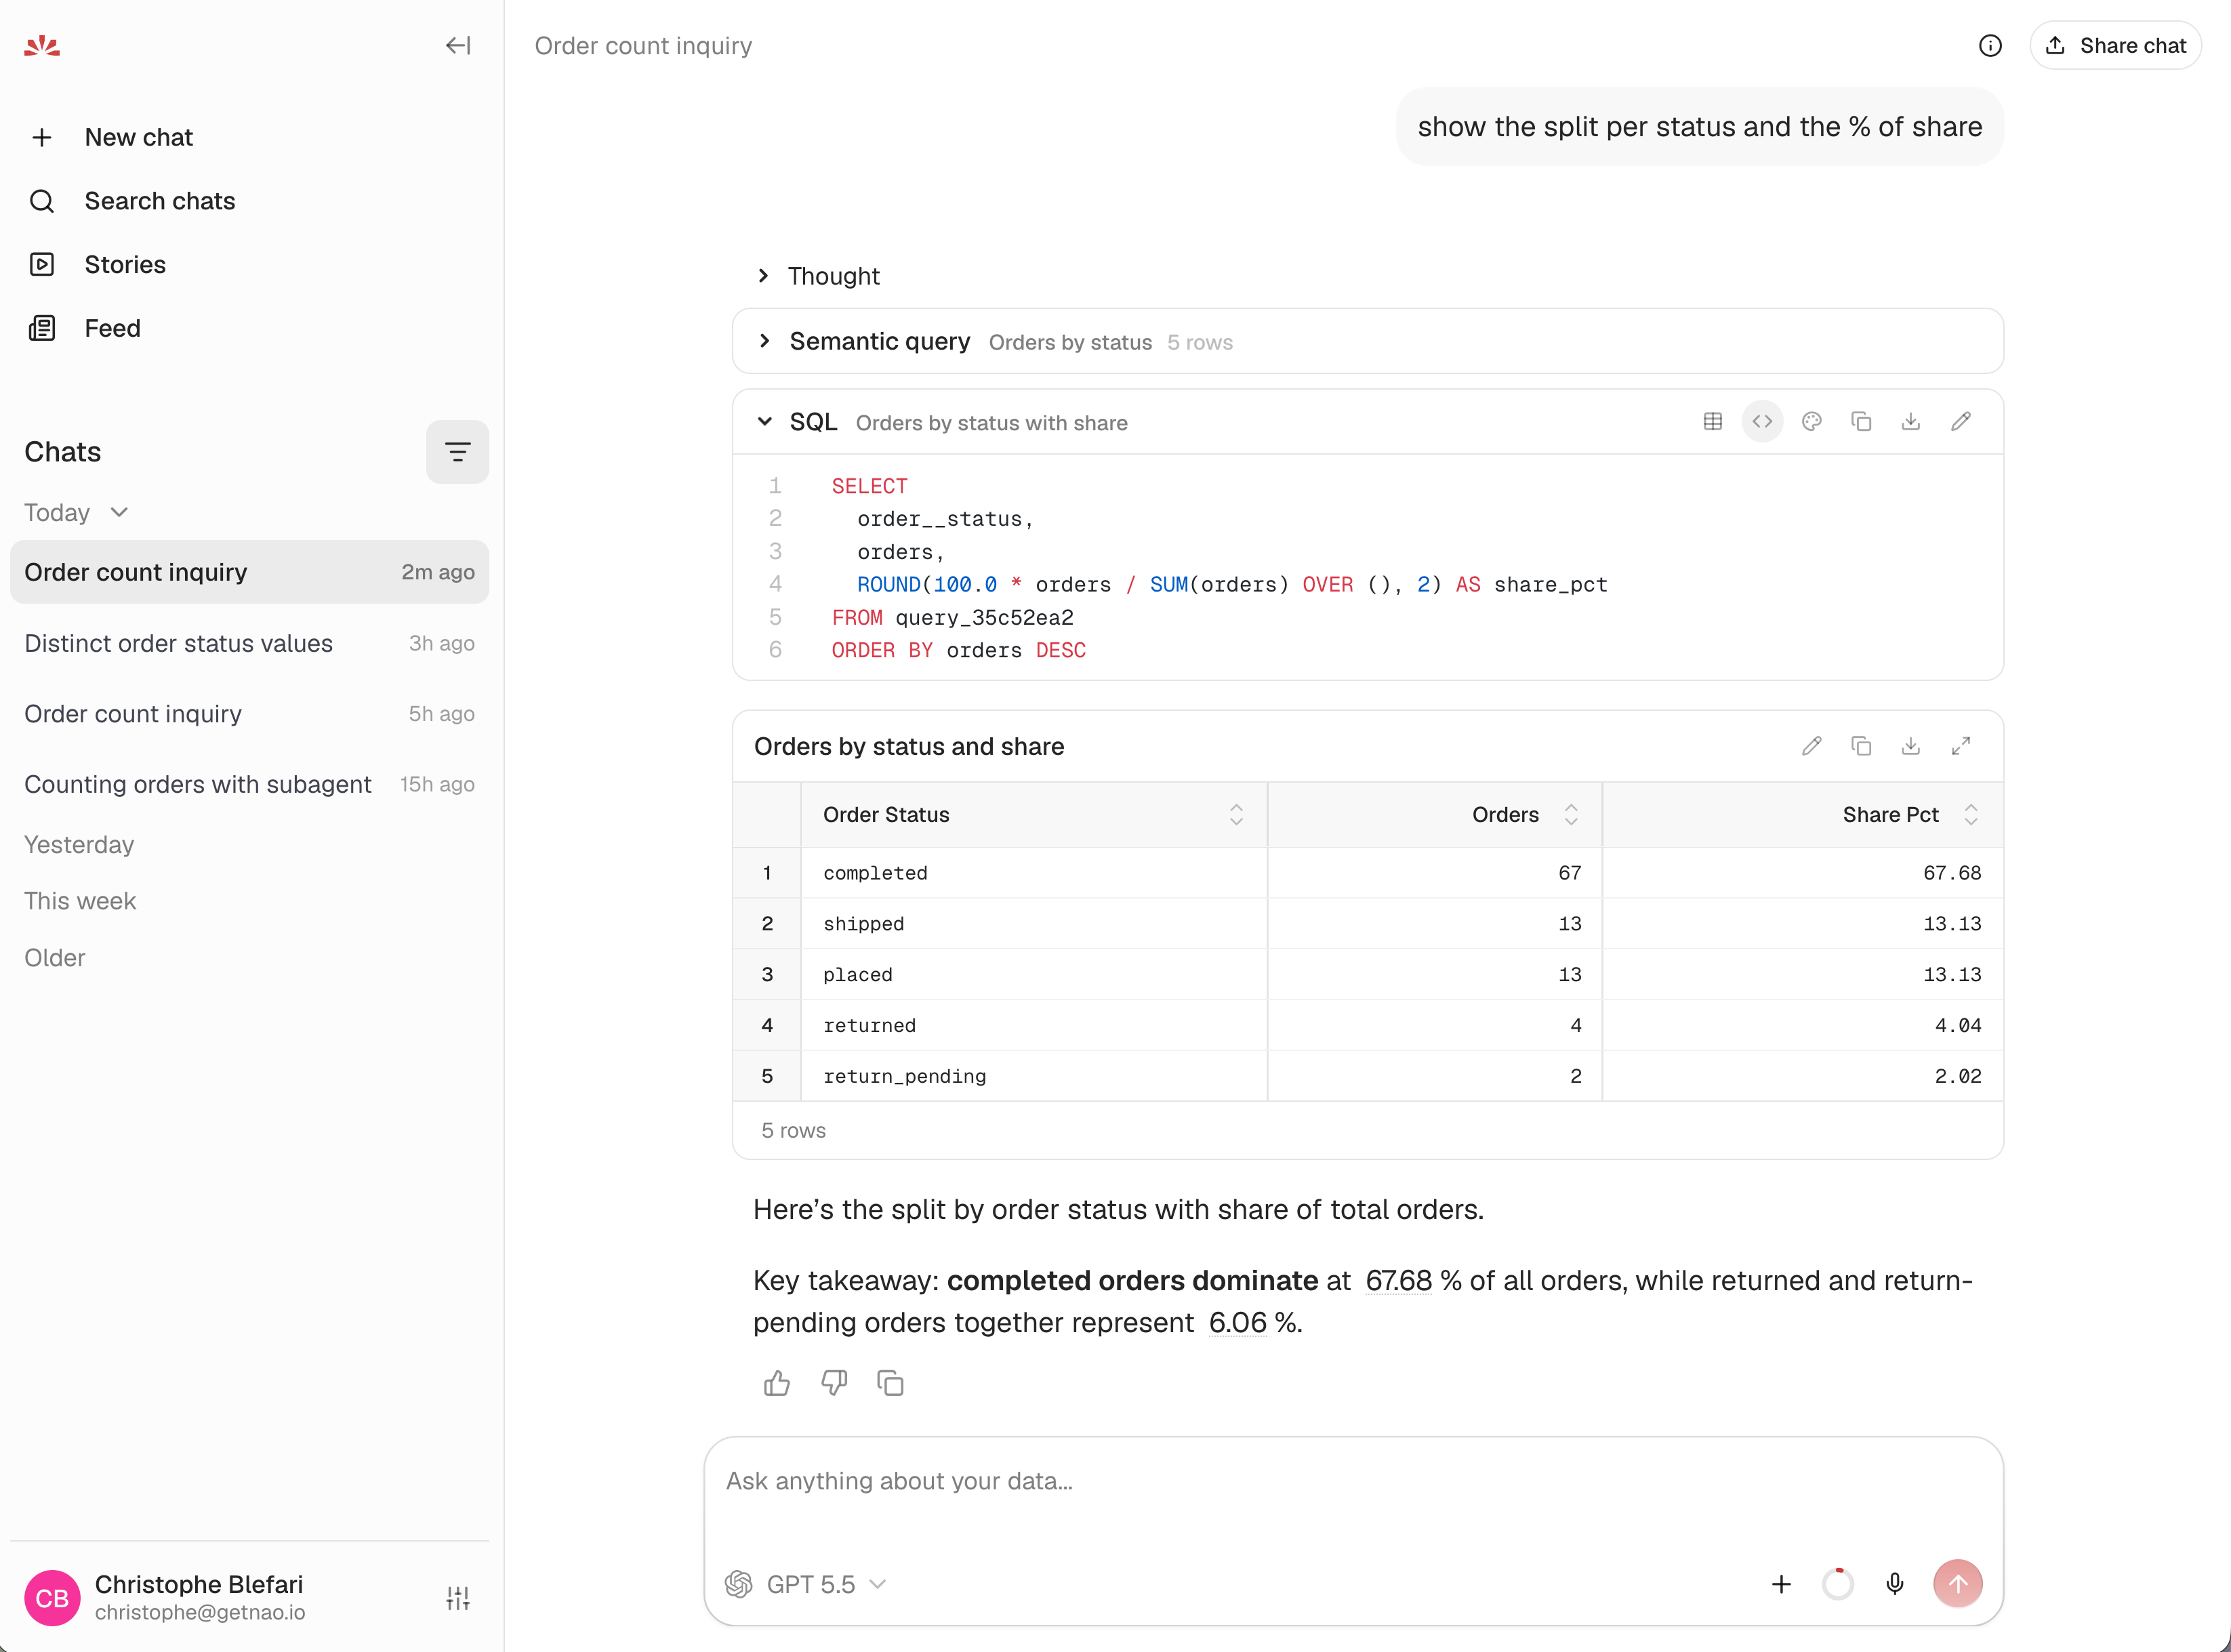Click the '5 rows' table footer
This screenshot has height=1652, width=2231.
pos(793,1131)
